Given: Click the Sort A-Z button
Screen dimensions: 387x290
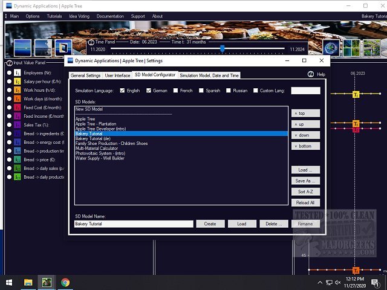Looking at the screenshot, I should point(305,192).
